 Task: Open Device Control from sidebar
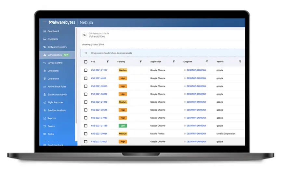55,63
